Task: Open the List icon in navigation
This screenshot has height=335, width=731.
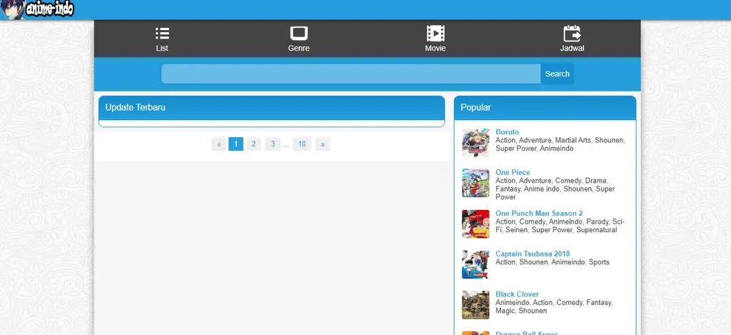Action: click(162, 33)
